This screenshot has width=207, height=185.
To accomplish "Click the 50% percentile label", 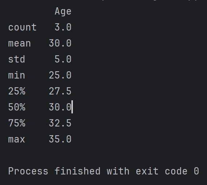I will click(17, 107).
